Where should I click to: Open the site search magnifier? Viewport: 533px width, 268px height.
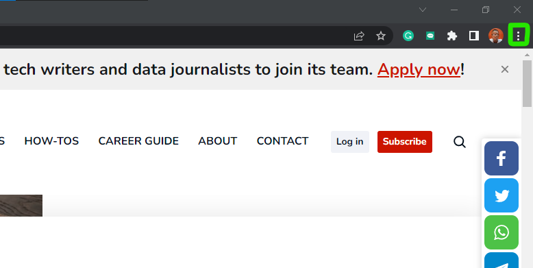click(460, 141)
